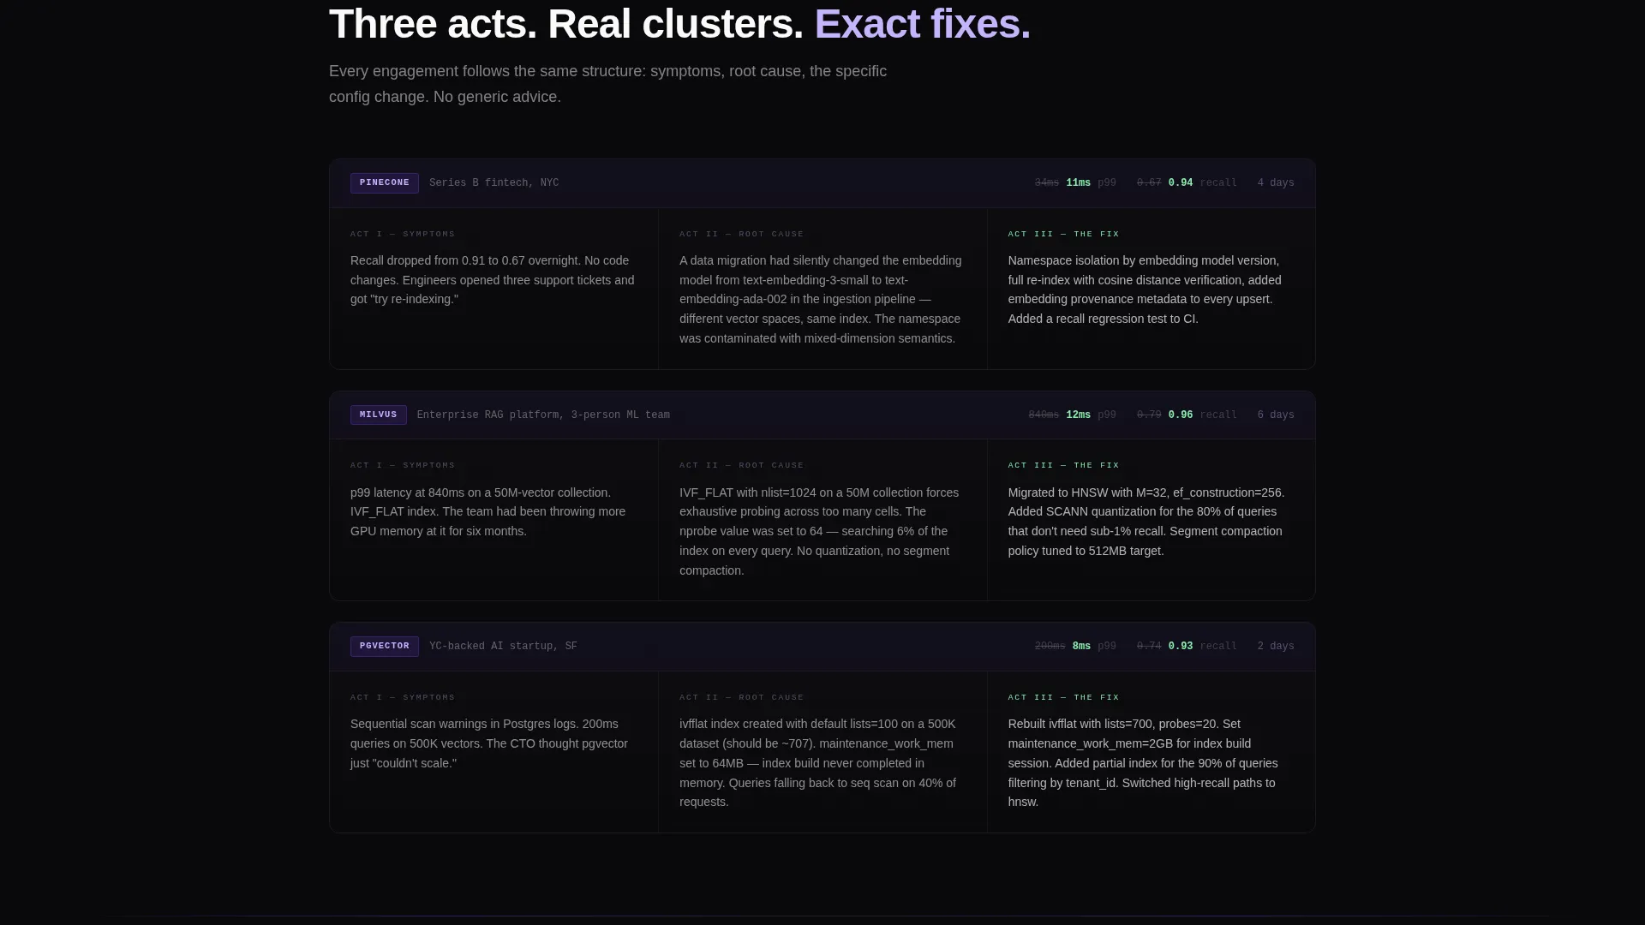Click the 0.93 recall value
This screenshot has width=1645, height=925.
pyautogui.click(x=1180, y=647)
